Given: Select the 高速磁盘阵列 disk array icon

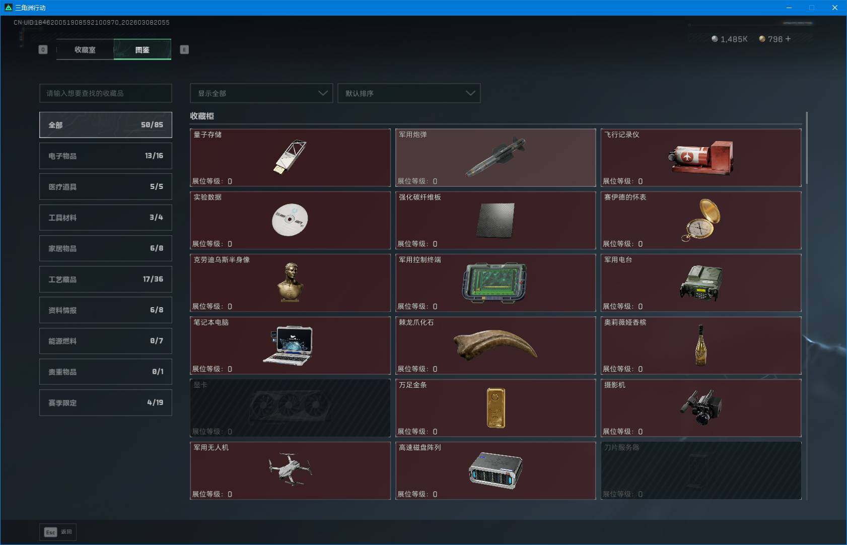Looking at the screenshot, I should tap(496, 470).
